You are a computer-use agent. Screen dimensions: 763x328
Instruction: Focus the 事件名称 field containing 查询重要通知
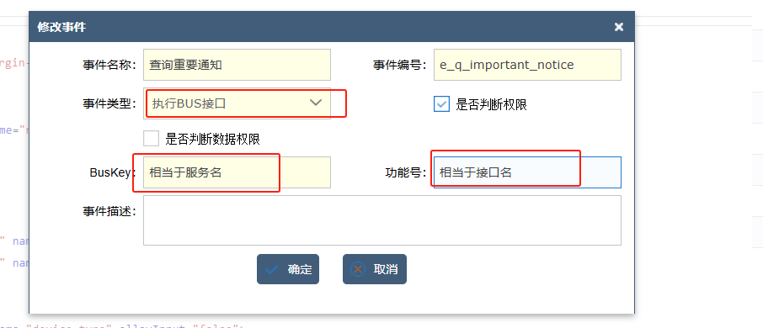click(237, 65)
